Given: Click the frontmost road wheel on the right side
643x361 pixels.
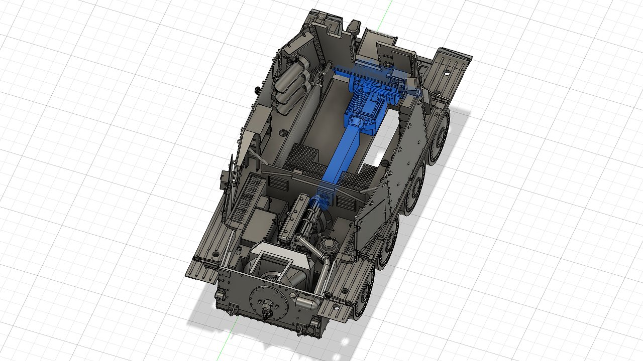Looking at the screenshot, I should pyautogui.click(x=441, y=135).
